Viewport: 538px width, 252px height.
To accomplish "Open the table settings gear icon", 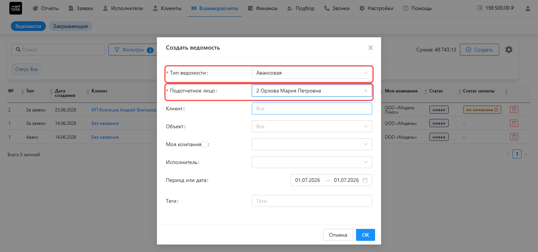I will click(508, 50).
